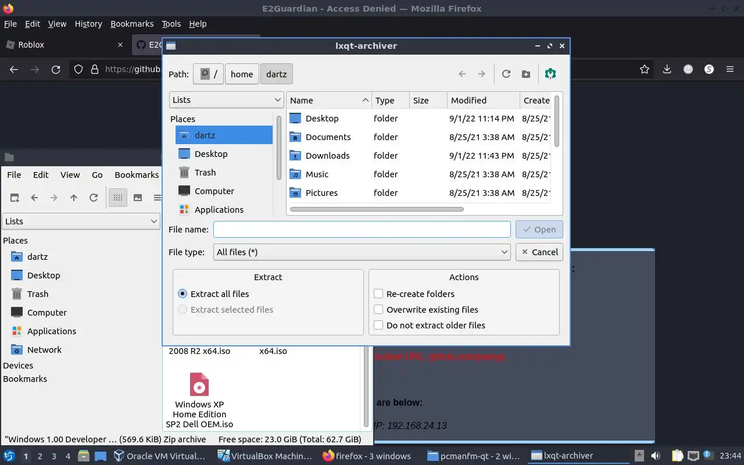Open the Firefox Tools menu

tap(171, 24)
